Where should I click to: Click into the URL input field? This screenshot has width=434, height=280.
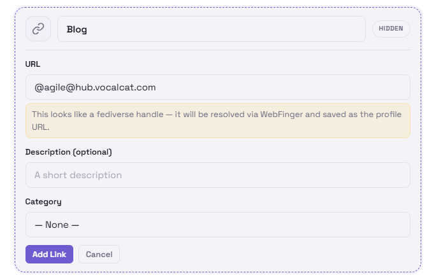pyautogui.click(x=217, y=87)
